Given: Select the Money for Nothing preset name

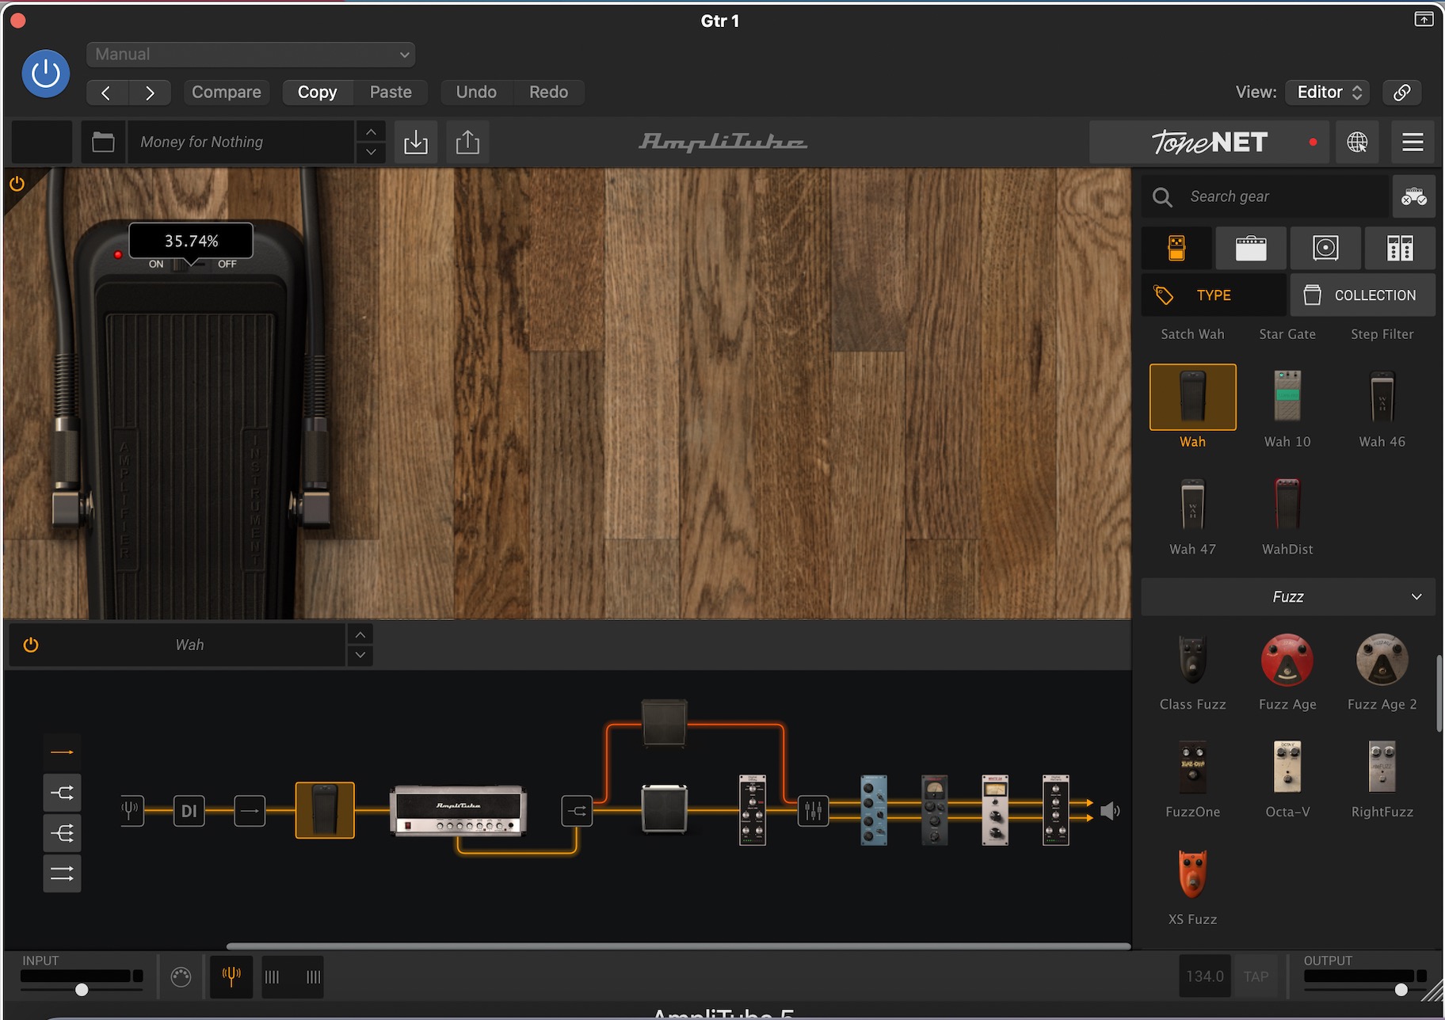Looking at the screenshot, I should click(x=241, y=142).
